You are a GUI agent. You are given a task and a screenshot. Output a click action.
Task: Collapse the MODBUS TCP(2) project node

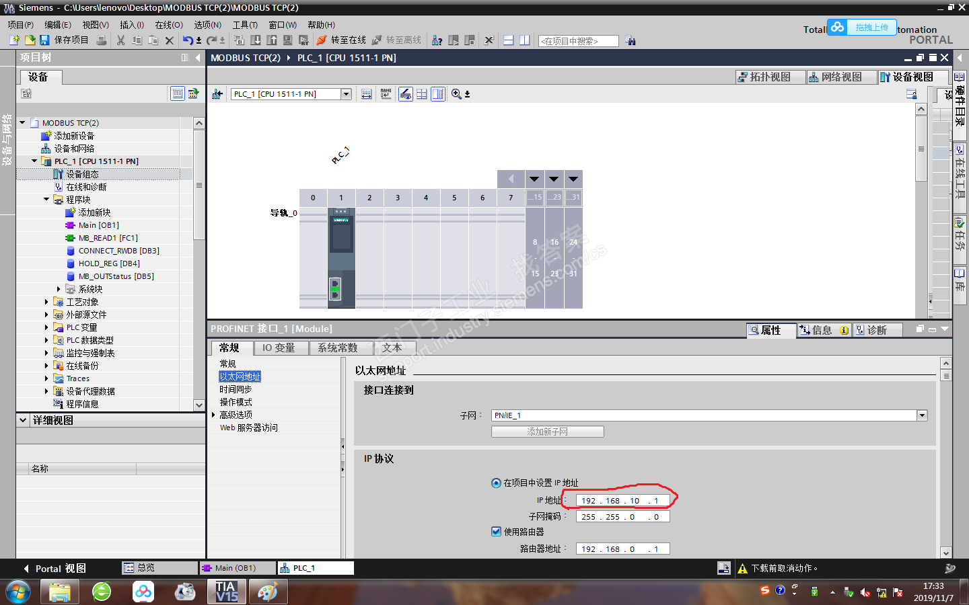tap(22, 122)
